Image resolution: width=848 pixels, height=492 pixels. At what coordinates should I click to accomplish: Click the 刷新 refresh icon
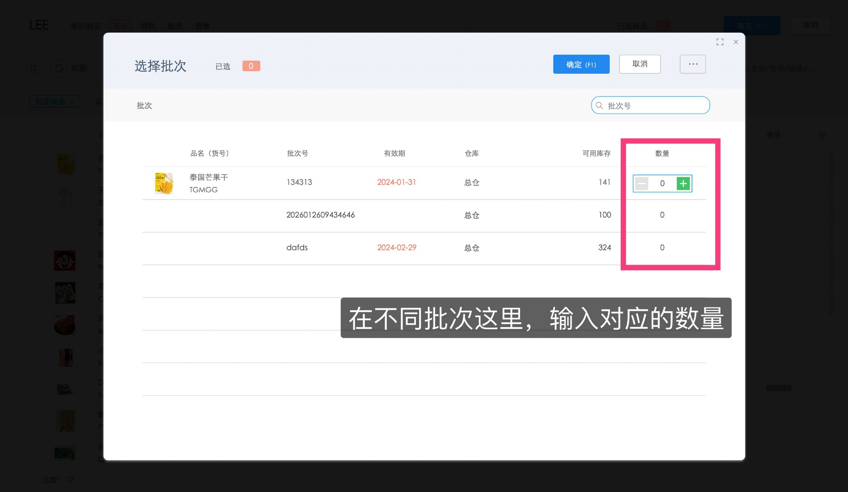59,68
